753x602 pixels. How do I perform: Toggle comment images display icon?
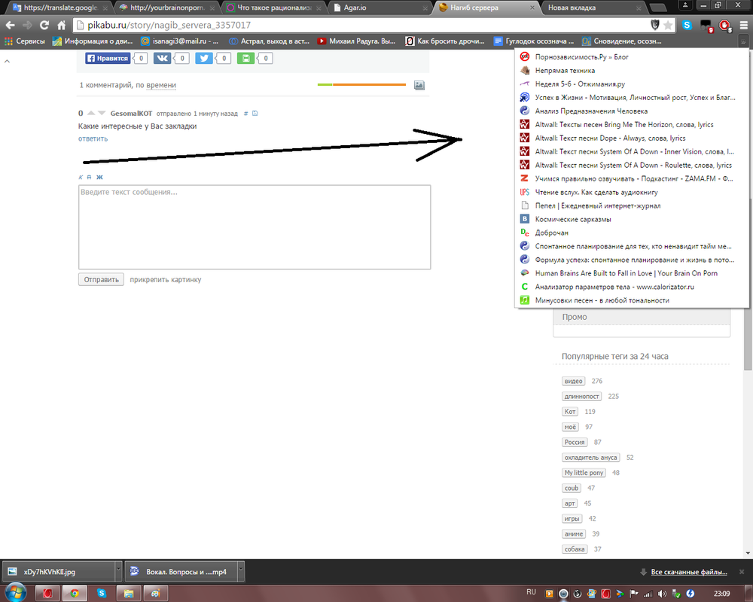click(419, 85)
